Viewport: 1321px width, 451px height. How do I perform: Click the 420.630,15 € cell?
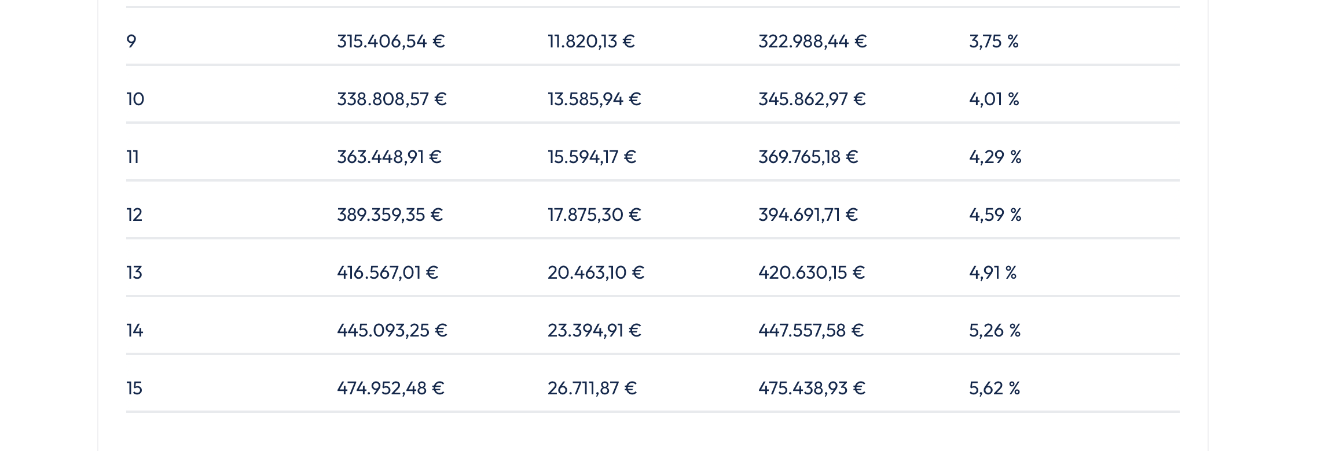(812, 272)
